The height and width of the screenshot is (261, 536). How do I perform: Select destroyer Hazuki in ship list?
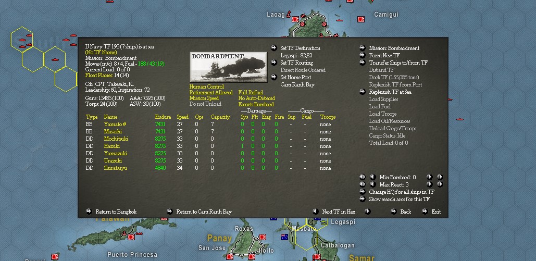point(112,146)
